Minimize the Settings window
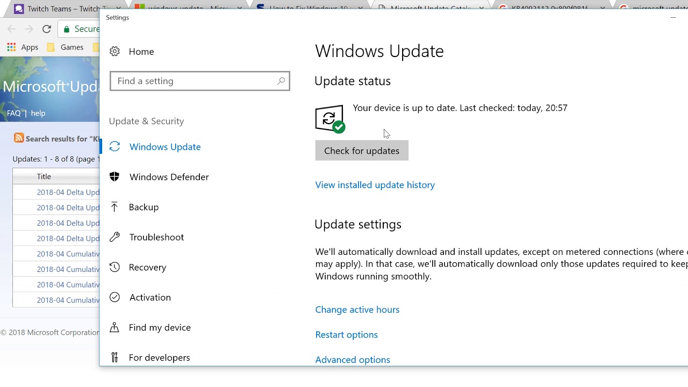 pyautogui.click(x=673, y=18)
